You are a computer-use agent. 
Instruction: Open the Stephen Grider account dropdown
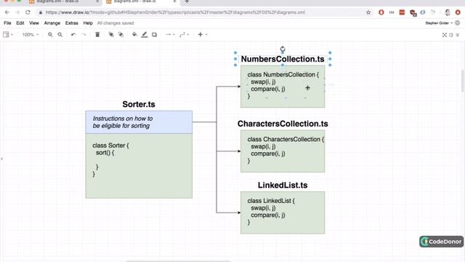(439, 23)
